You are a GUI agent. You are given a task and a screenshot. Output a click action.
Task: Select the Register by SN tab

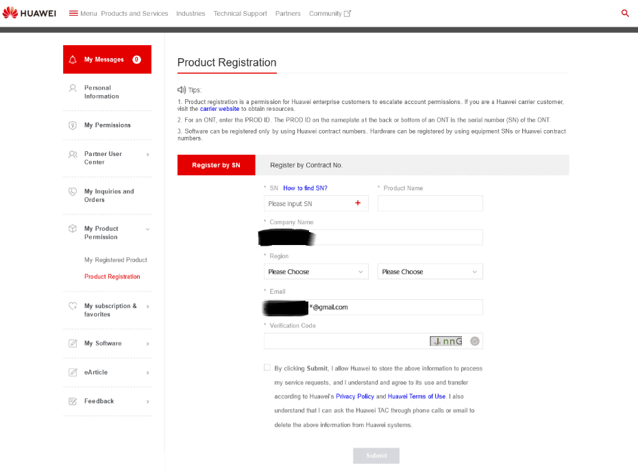point(216,165)
